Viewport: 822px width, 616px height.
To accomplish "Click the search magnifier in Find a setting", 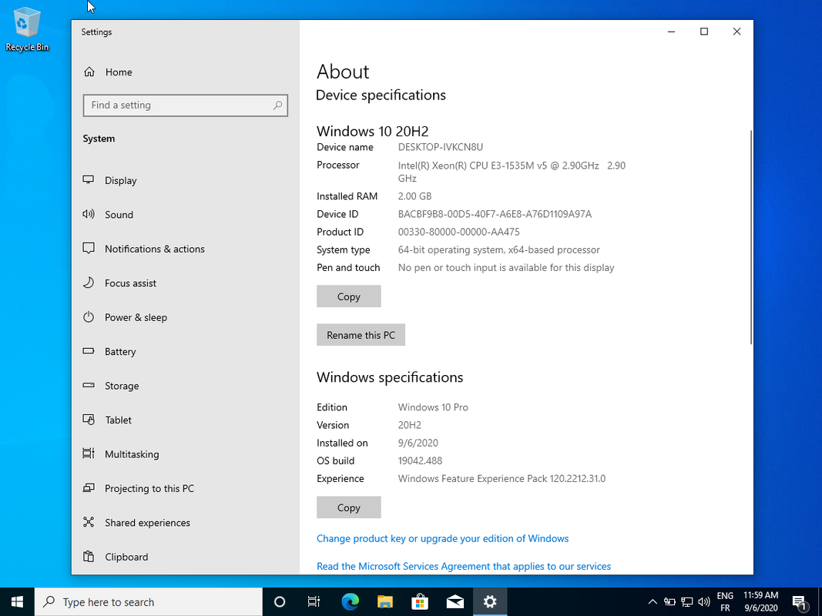I will (x=277, y=105).
